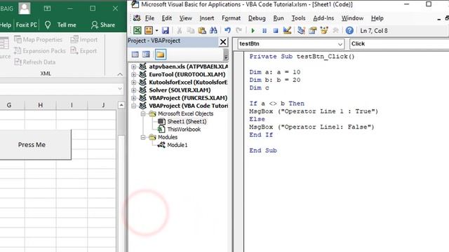
Task: Select column H header in Excel
Action: (x=41, y=105)
